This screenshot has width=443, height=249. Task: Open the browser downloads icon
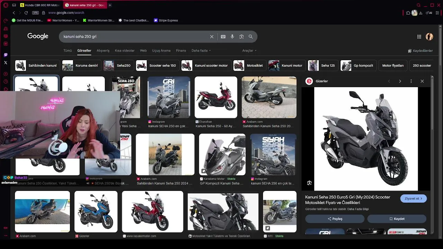pyautogui.click(x=421, y=13)
